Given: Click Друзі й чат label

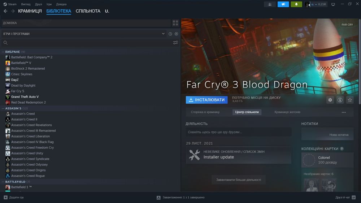Looking at the screenshot, I should pyautogui.click(x=343, y=198).
